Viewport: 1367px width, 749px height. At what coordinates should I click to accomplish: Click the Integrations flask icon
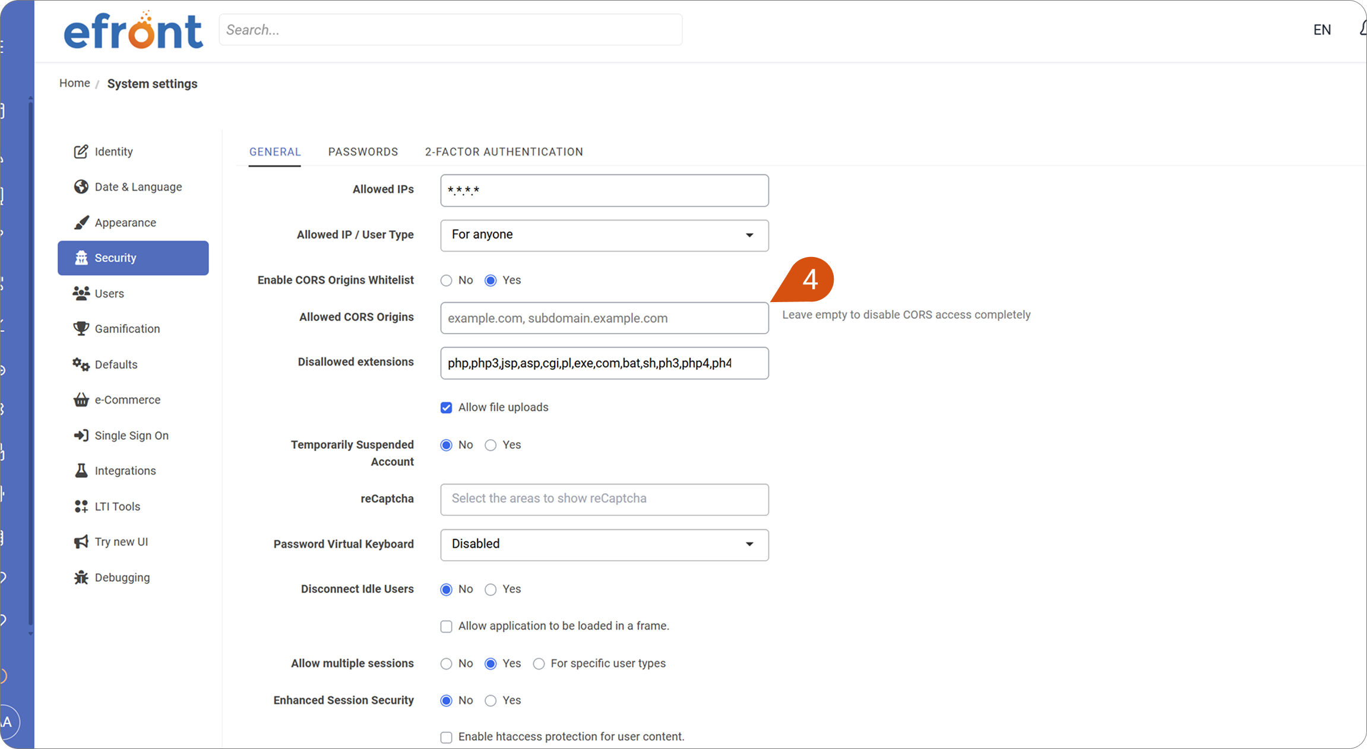click(x=81, y=471)
